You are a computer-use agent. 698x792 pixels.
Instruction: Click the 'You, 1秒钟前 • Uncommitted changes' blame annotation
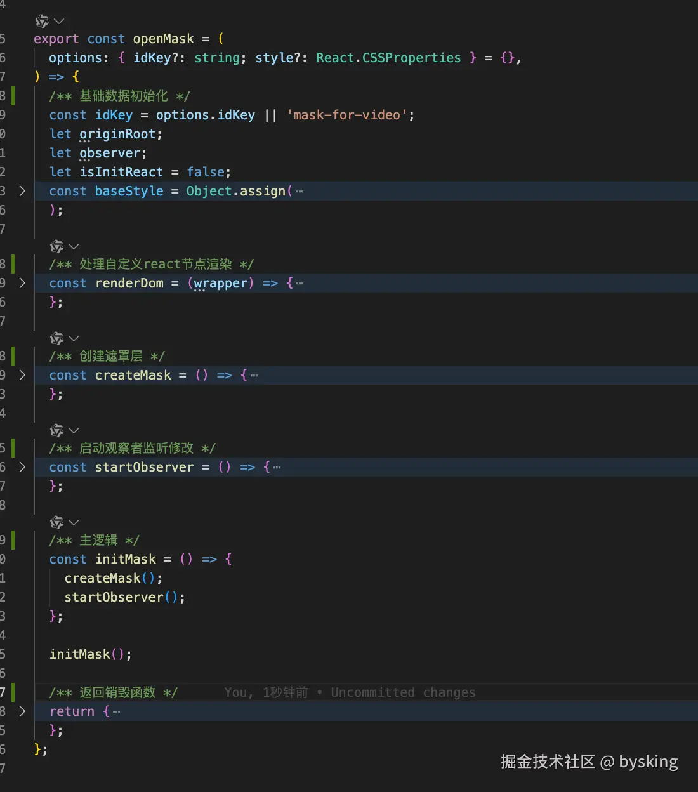coord(350,692)
